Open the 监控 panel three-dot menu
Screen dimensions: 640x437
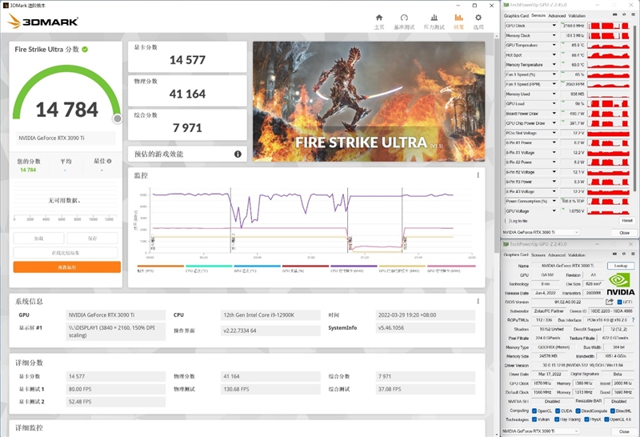(x=478, y=175)
